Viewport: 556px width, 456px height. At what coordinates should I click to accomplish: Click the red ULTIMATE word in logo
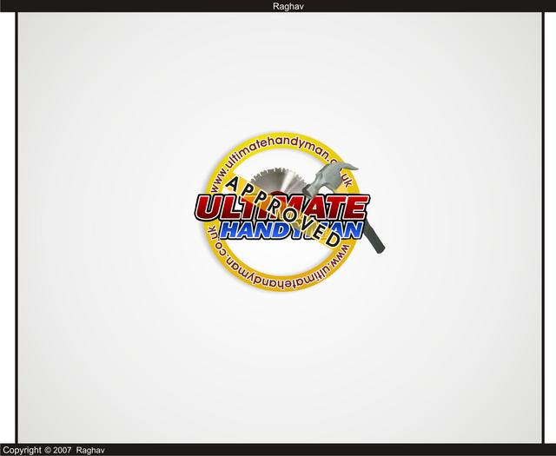281,207
